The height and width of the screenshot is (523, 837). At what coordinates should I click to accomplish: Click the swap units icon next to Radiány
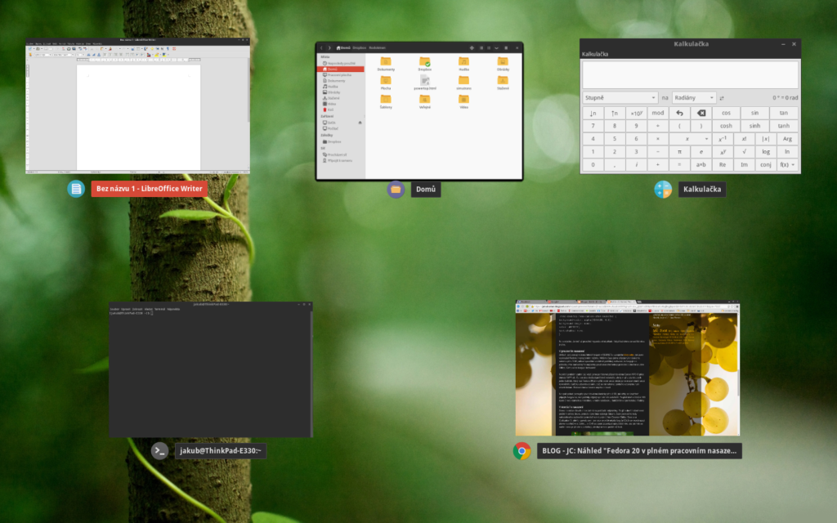click(722, 98)
